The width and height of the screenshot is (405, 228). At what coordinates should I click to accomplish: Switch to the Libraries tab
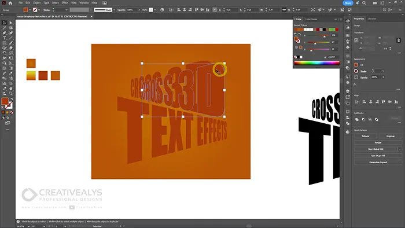372,19
